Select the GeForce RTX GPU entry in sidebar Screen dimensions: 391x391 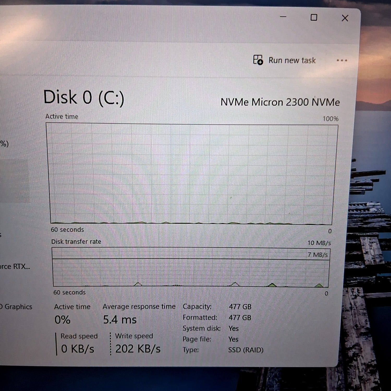(14, 266)
